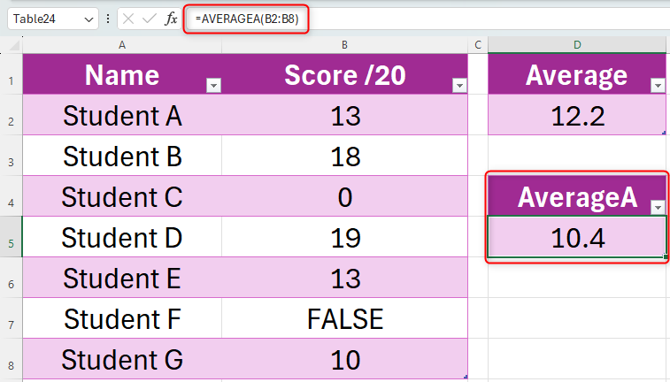Open the Name Box dropdown arrow

tap(89, 19)
